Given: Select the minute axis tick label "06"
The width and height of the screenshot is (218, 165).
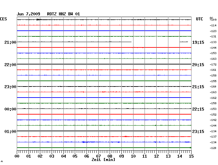Looking at the screenshot, I should 87,156.
